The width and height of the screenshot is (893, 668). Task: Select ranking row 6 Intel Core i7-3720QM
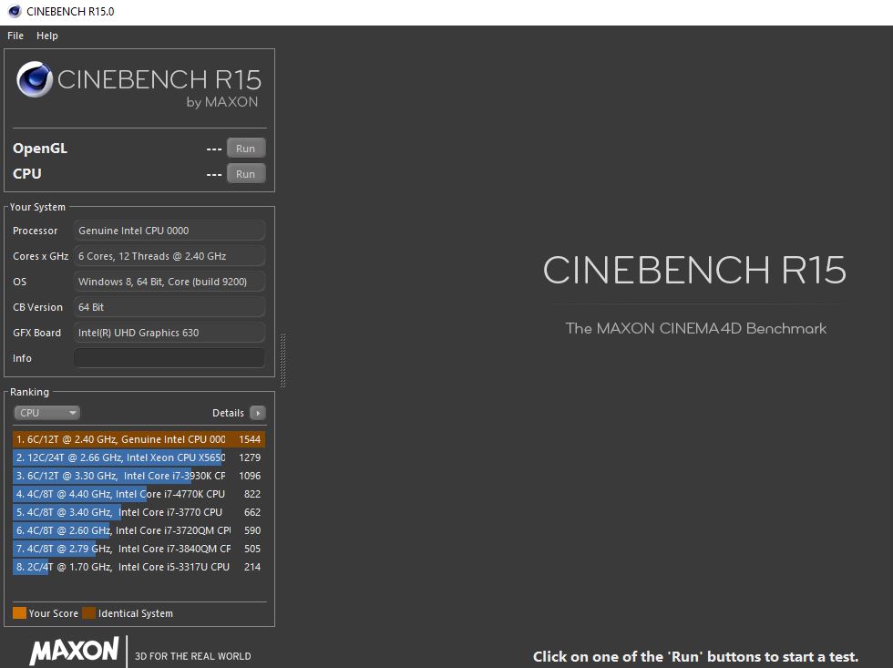point(139,530)
